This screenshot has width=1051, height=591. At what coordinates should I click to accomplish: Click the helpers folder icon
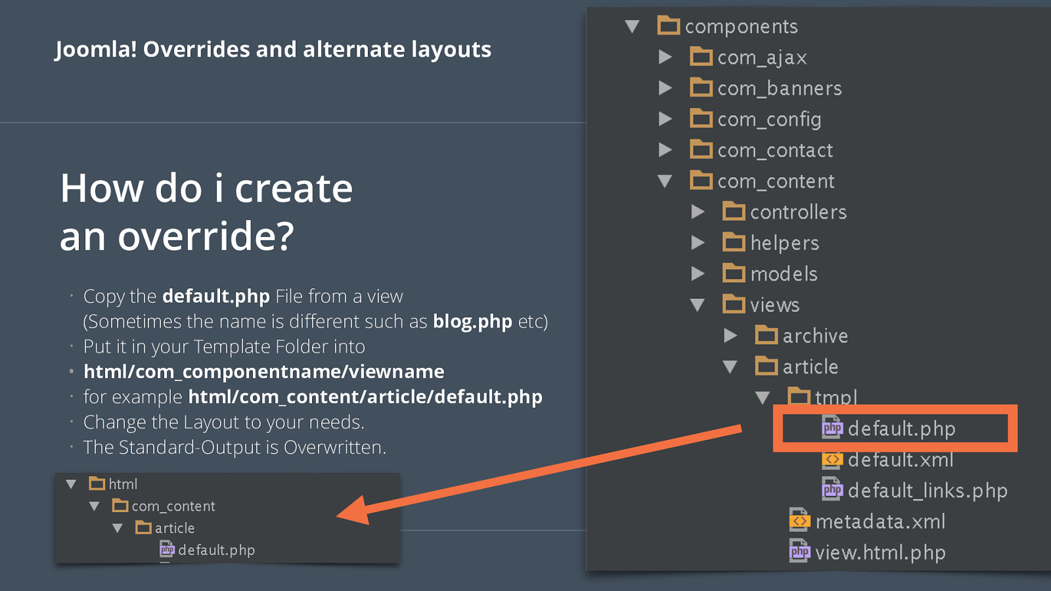click(734, 242)
